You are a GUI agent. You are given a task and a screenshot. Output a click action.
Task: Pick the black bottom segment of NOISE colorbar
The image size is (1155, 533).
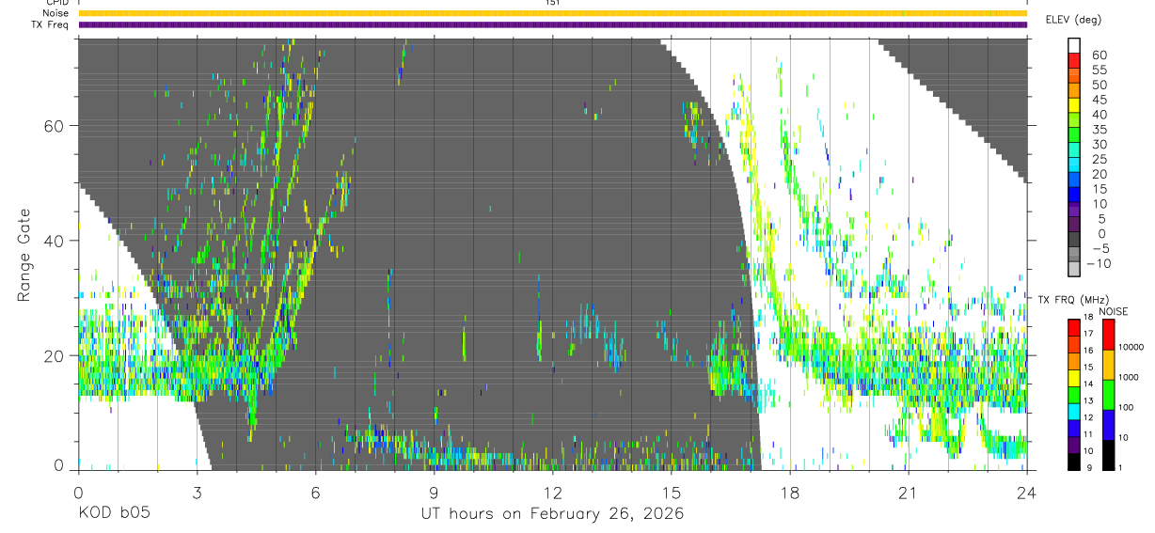[x=1107, y=455]
